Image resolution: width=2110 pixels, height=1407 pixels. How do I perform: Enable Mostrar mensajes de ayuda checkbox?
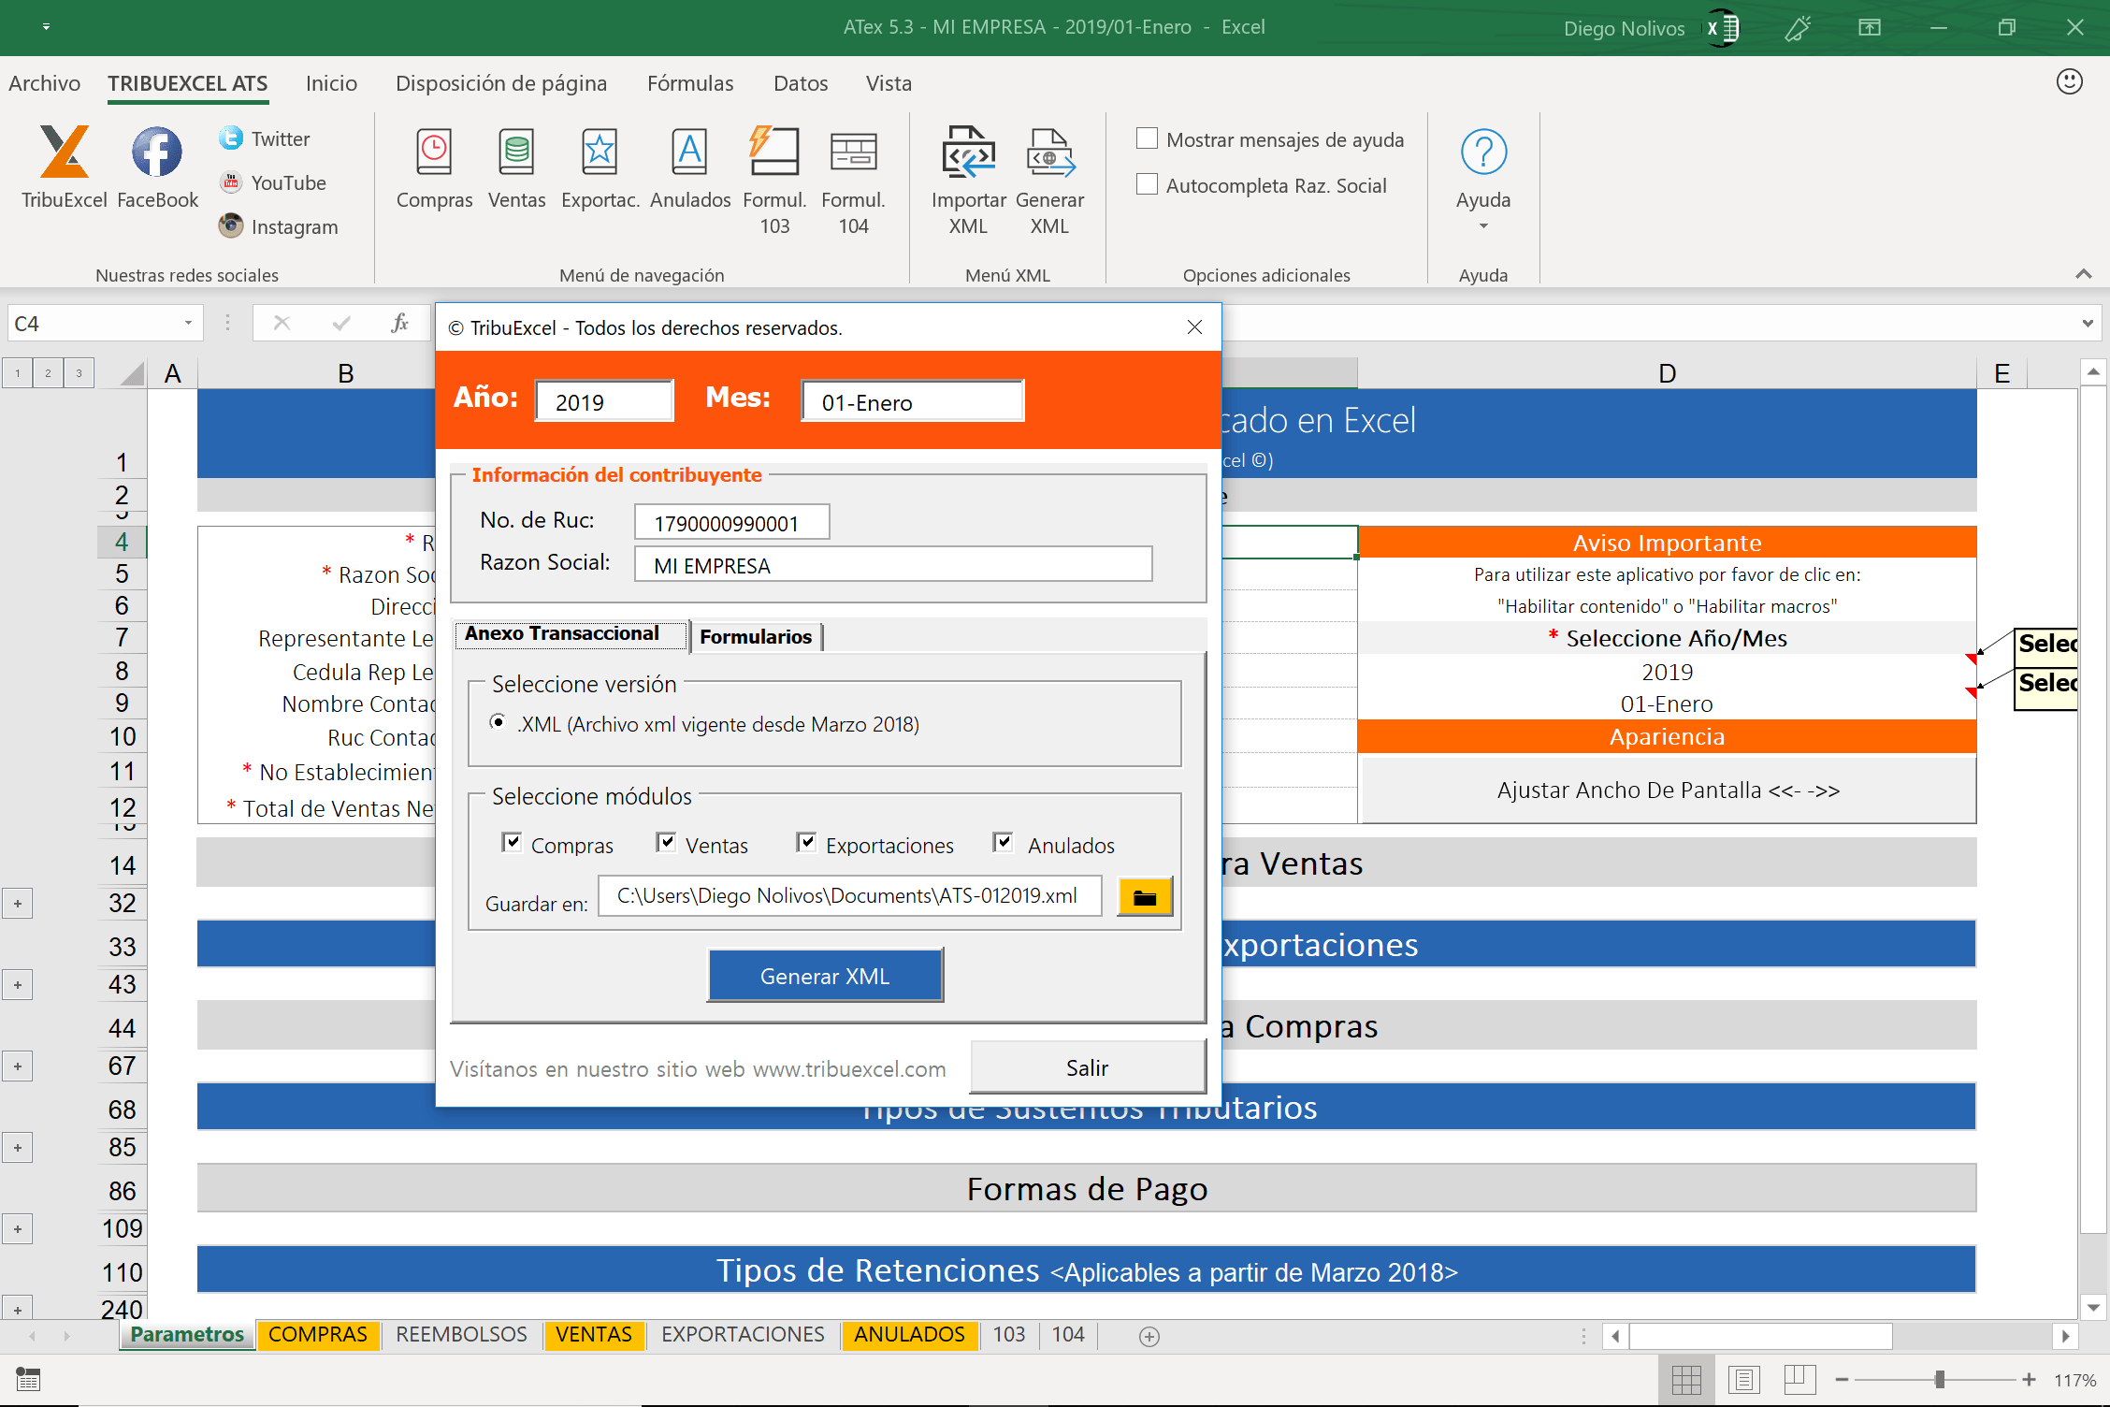(1147, 138)
